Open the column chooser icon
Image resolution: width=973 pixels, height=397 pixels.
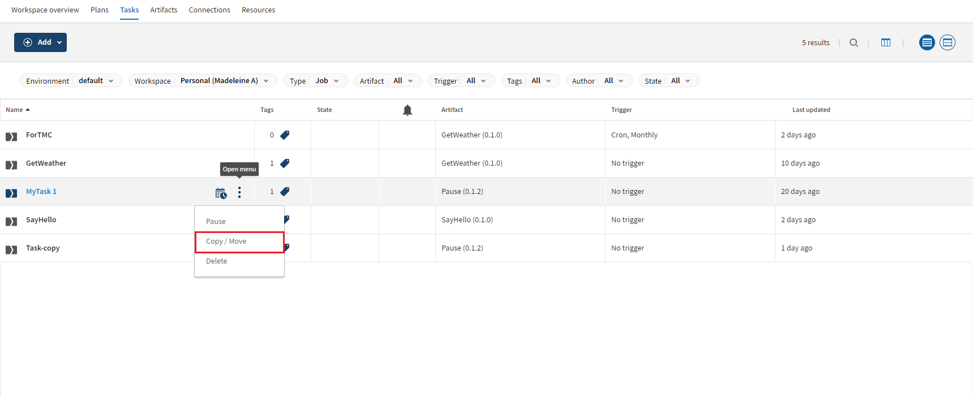tap(886, 42)
